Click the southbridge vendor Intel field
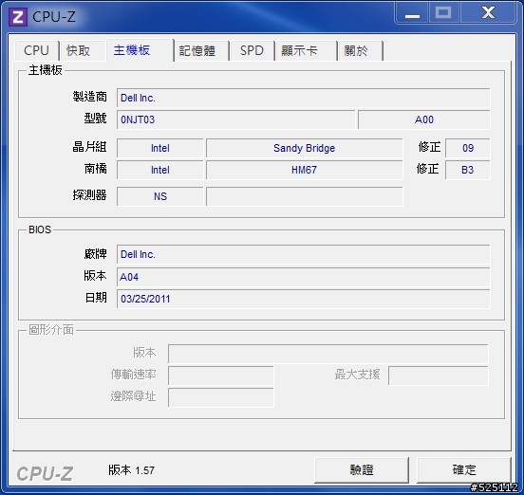The height and width of the screenshot is (495, 524). pyautogui.click(x=160, y=170)
